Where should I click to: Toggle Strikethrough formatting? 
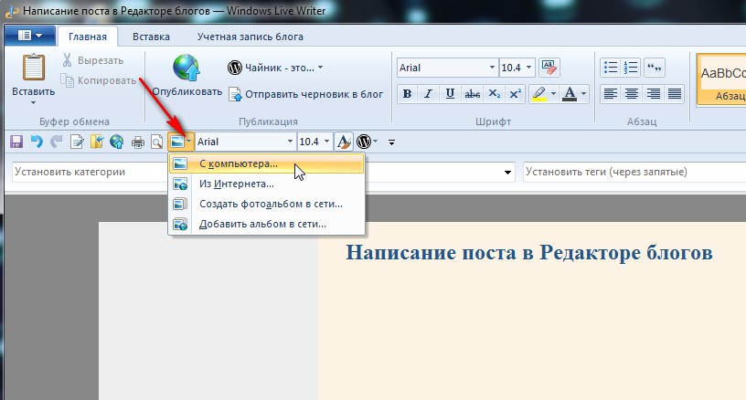pos(472,93)
